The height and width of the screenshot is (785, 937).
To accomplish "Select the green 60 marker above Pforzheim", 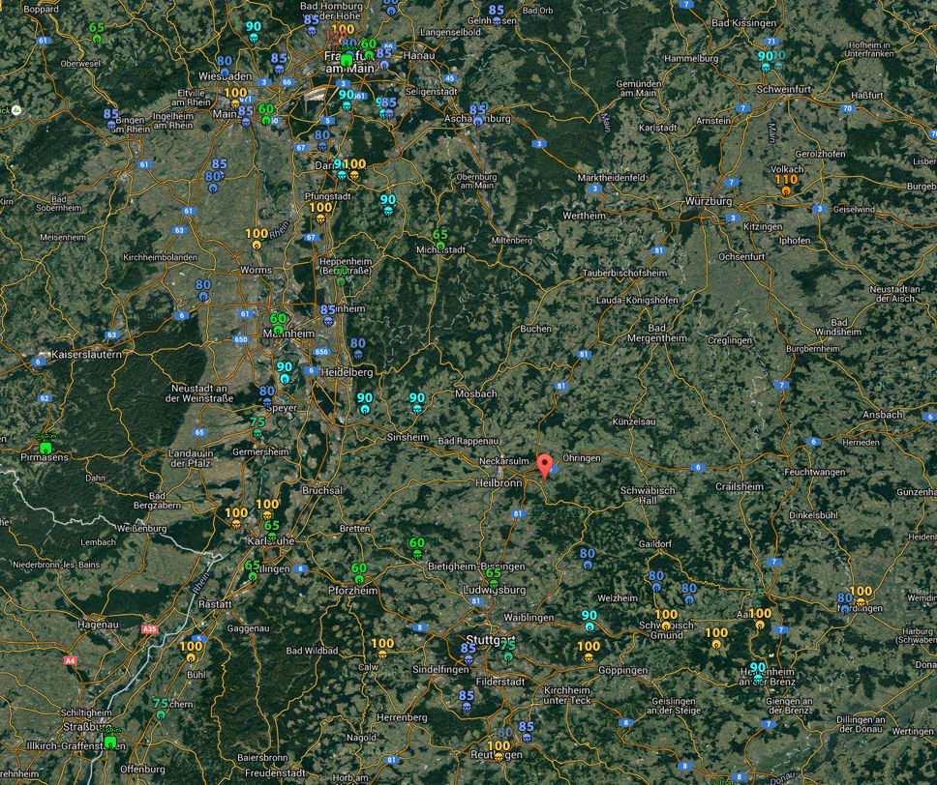I will point(359,573).
